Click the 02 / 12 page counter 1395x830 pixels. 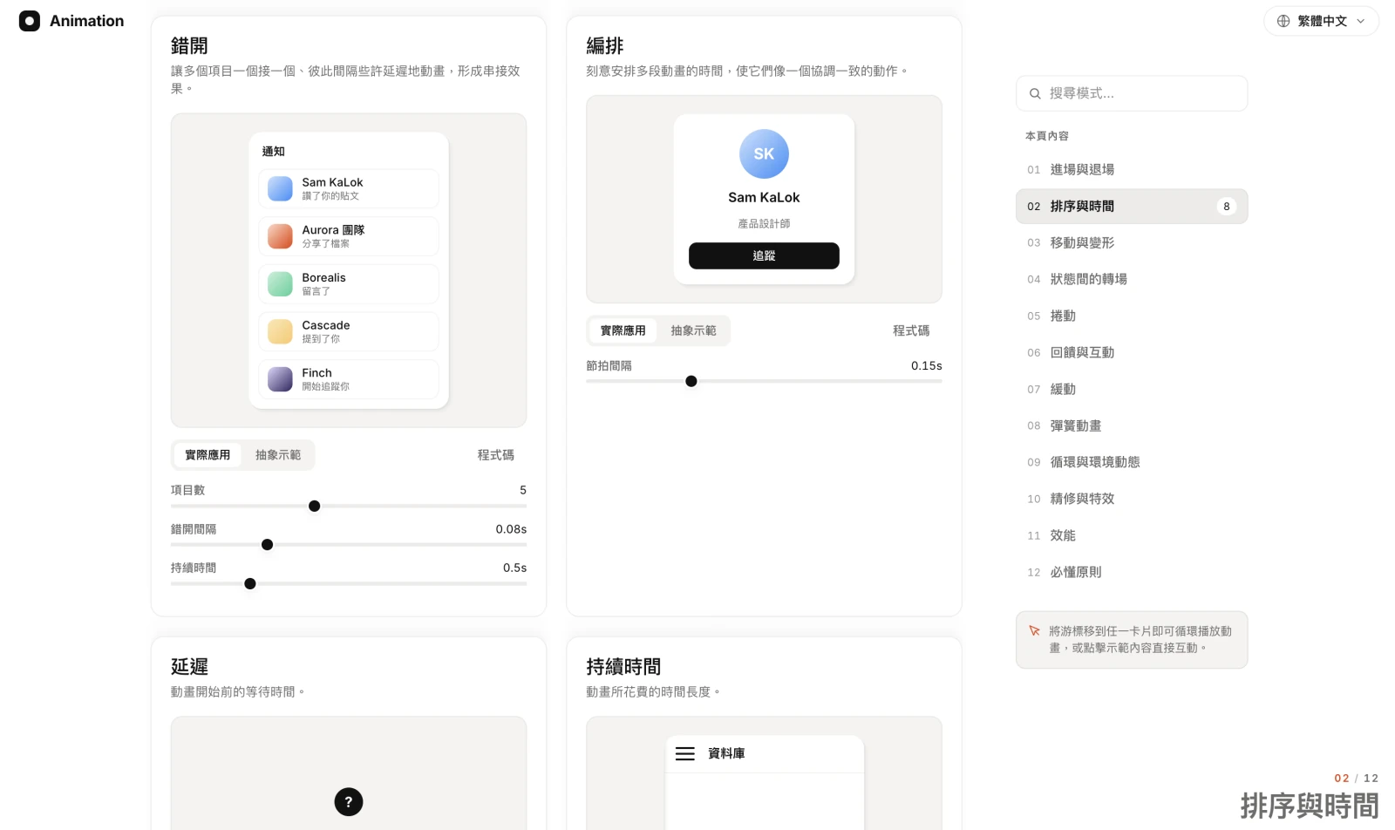click(x=1357, y=779)
